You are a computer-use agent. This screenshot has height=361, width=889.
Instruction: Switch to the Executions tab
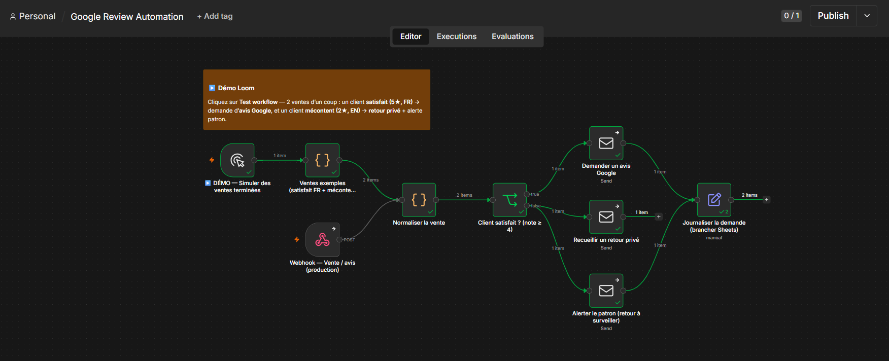tap(457, 37)
